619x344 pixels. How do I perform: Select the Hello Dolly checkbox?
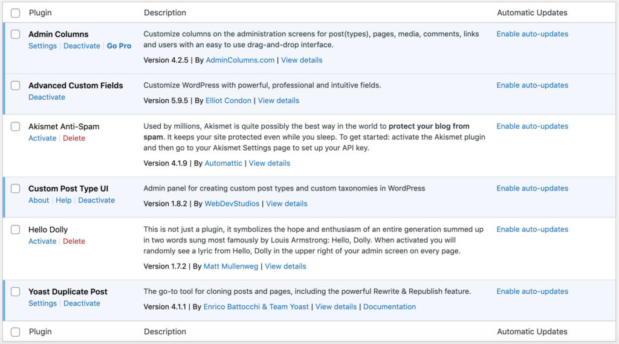[15, 230]
